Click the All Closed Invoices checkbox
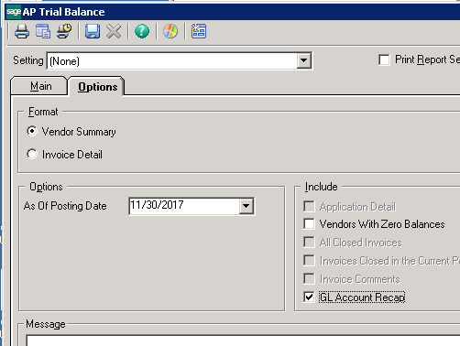 tap(309, 243)
